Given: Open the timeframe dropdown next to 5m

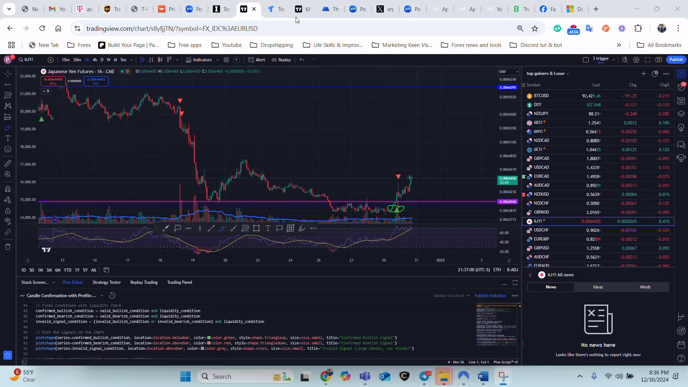Looking at the screenshot, I should pyautogui.click(x=131, y=60).
